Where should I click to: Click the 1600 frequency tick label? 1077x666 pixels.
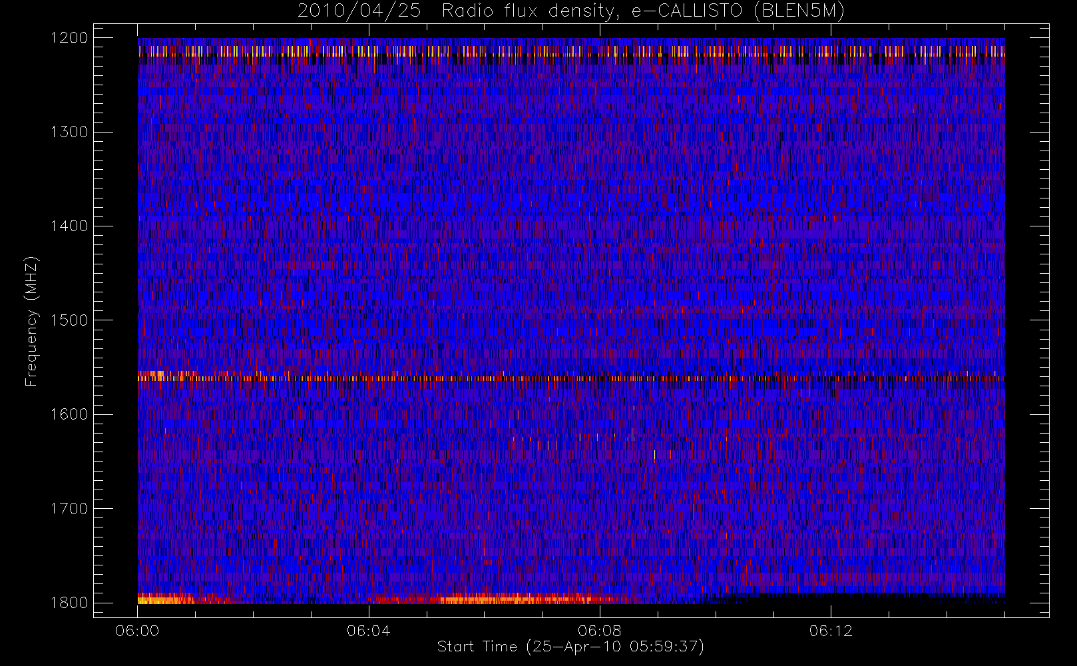point(69,414)
